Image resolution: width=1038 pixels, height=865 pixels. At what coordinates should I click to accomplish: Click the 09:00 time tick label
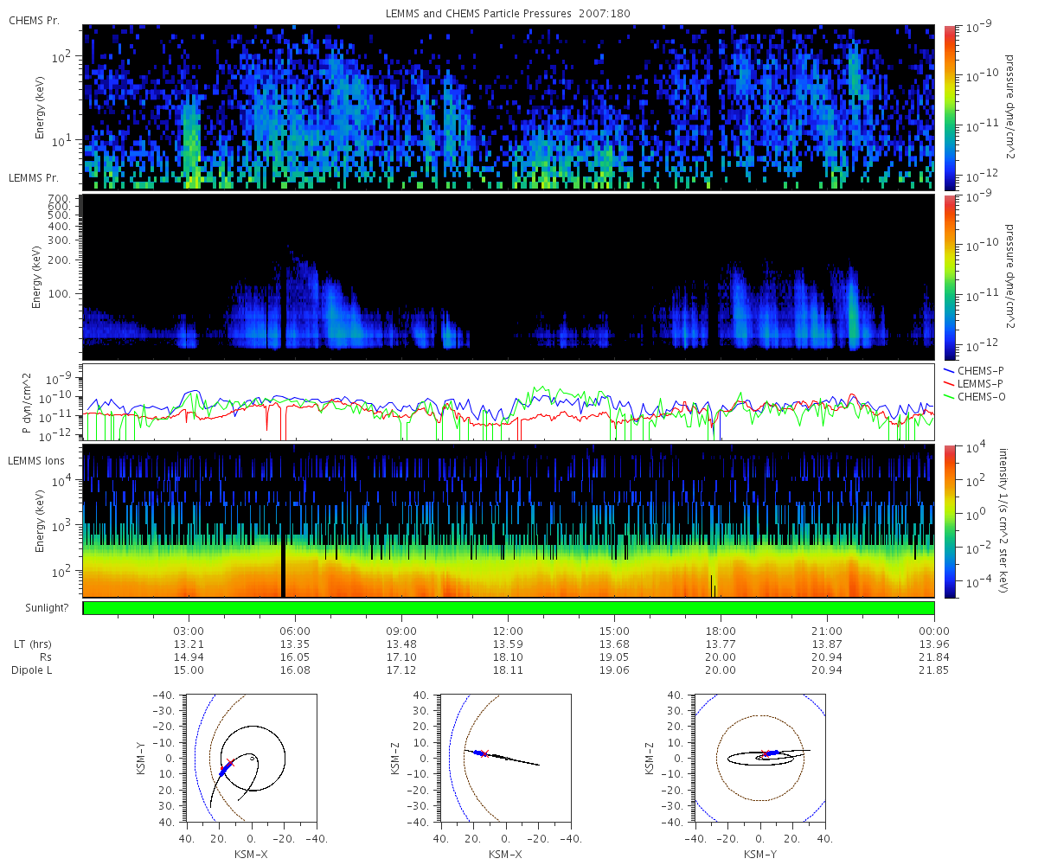pos(401,631)
